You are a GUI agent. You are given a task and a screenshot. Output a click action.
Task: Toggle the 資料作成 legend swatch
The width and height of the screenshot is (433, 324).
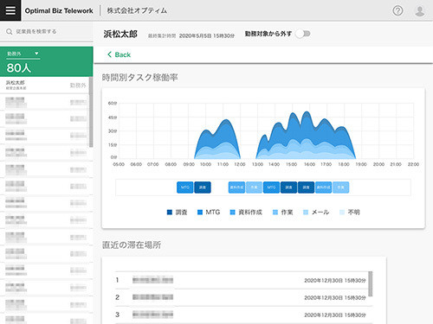pos(232,213)
